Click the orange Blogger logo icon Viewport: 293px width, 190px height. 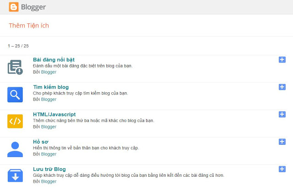(14, 7)
